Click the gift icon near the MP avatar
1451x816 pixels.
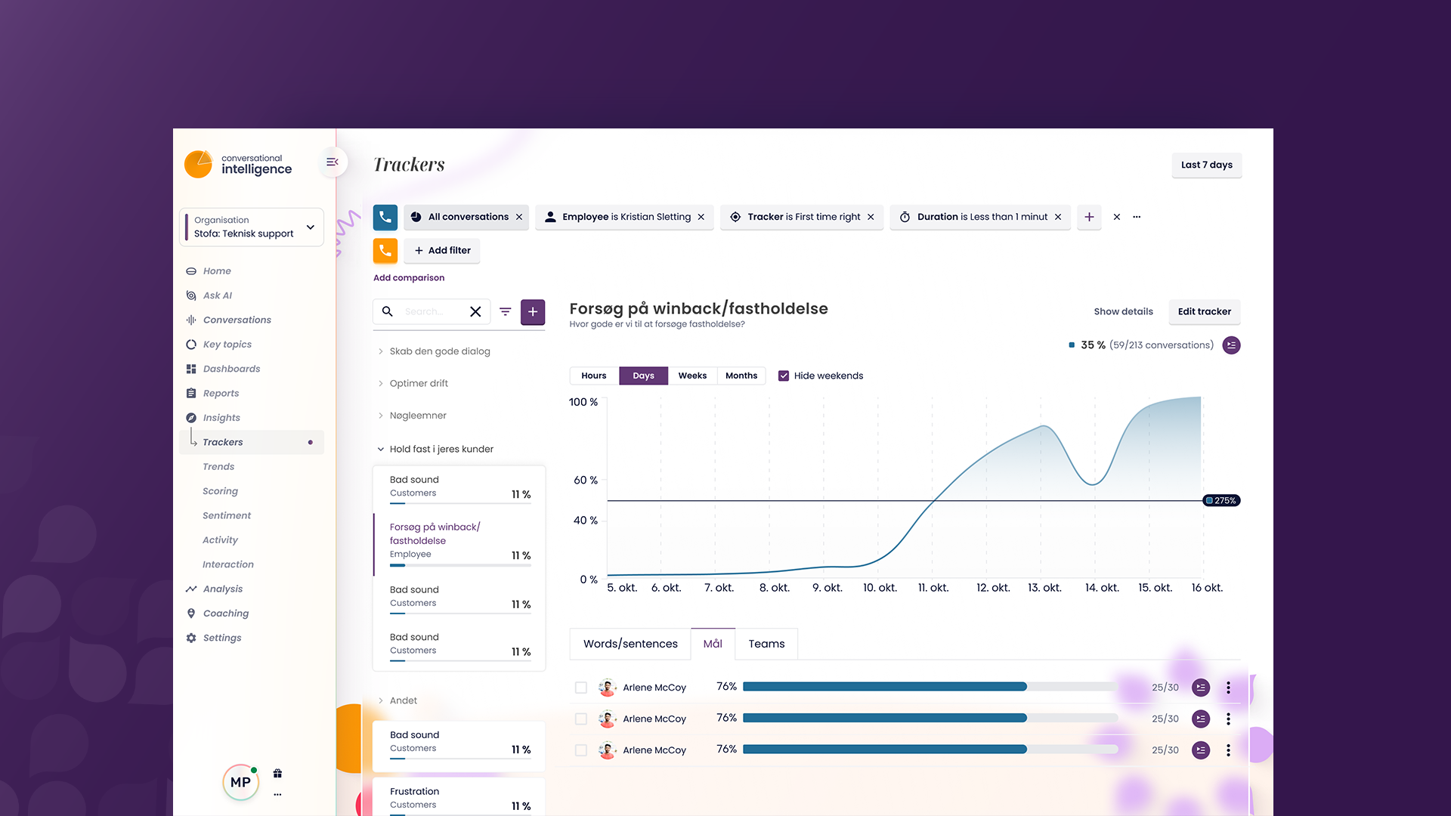click(x=277, y=773)
